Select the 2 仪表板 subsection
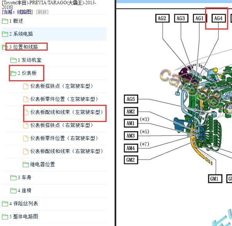Image resolution: width=232 pixels, height=226 pixels. pyautogui.click(x=27, y=73)
